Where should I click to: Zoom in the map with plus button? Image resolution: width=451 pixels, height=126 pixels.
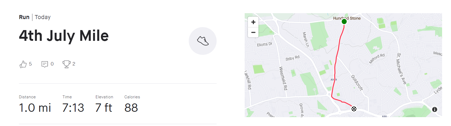(x=253, y=22)
